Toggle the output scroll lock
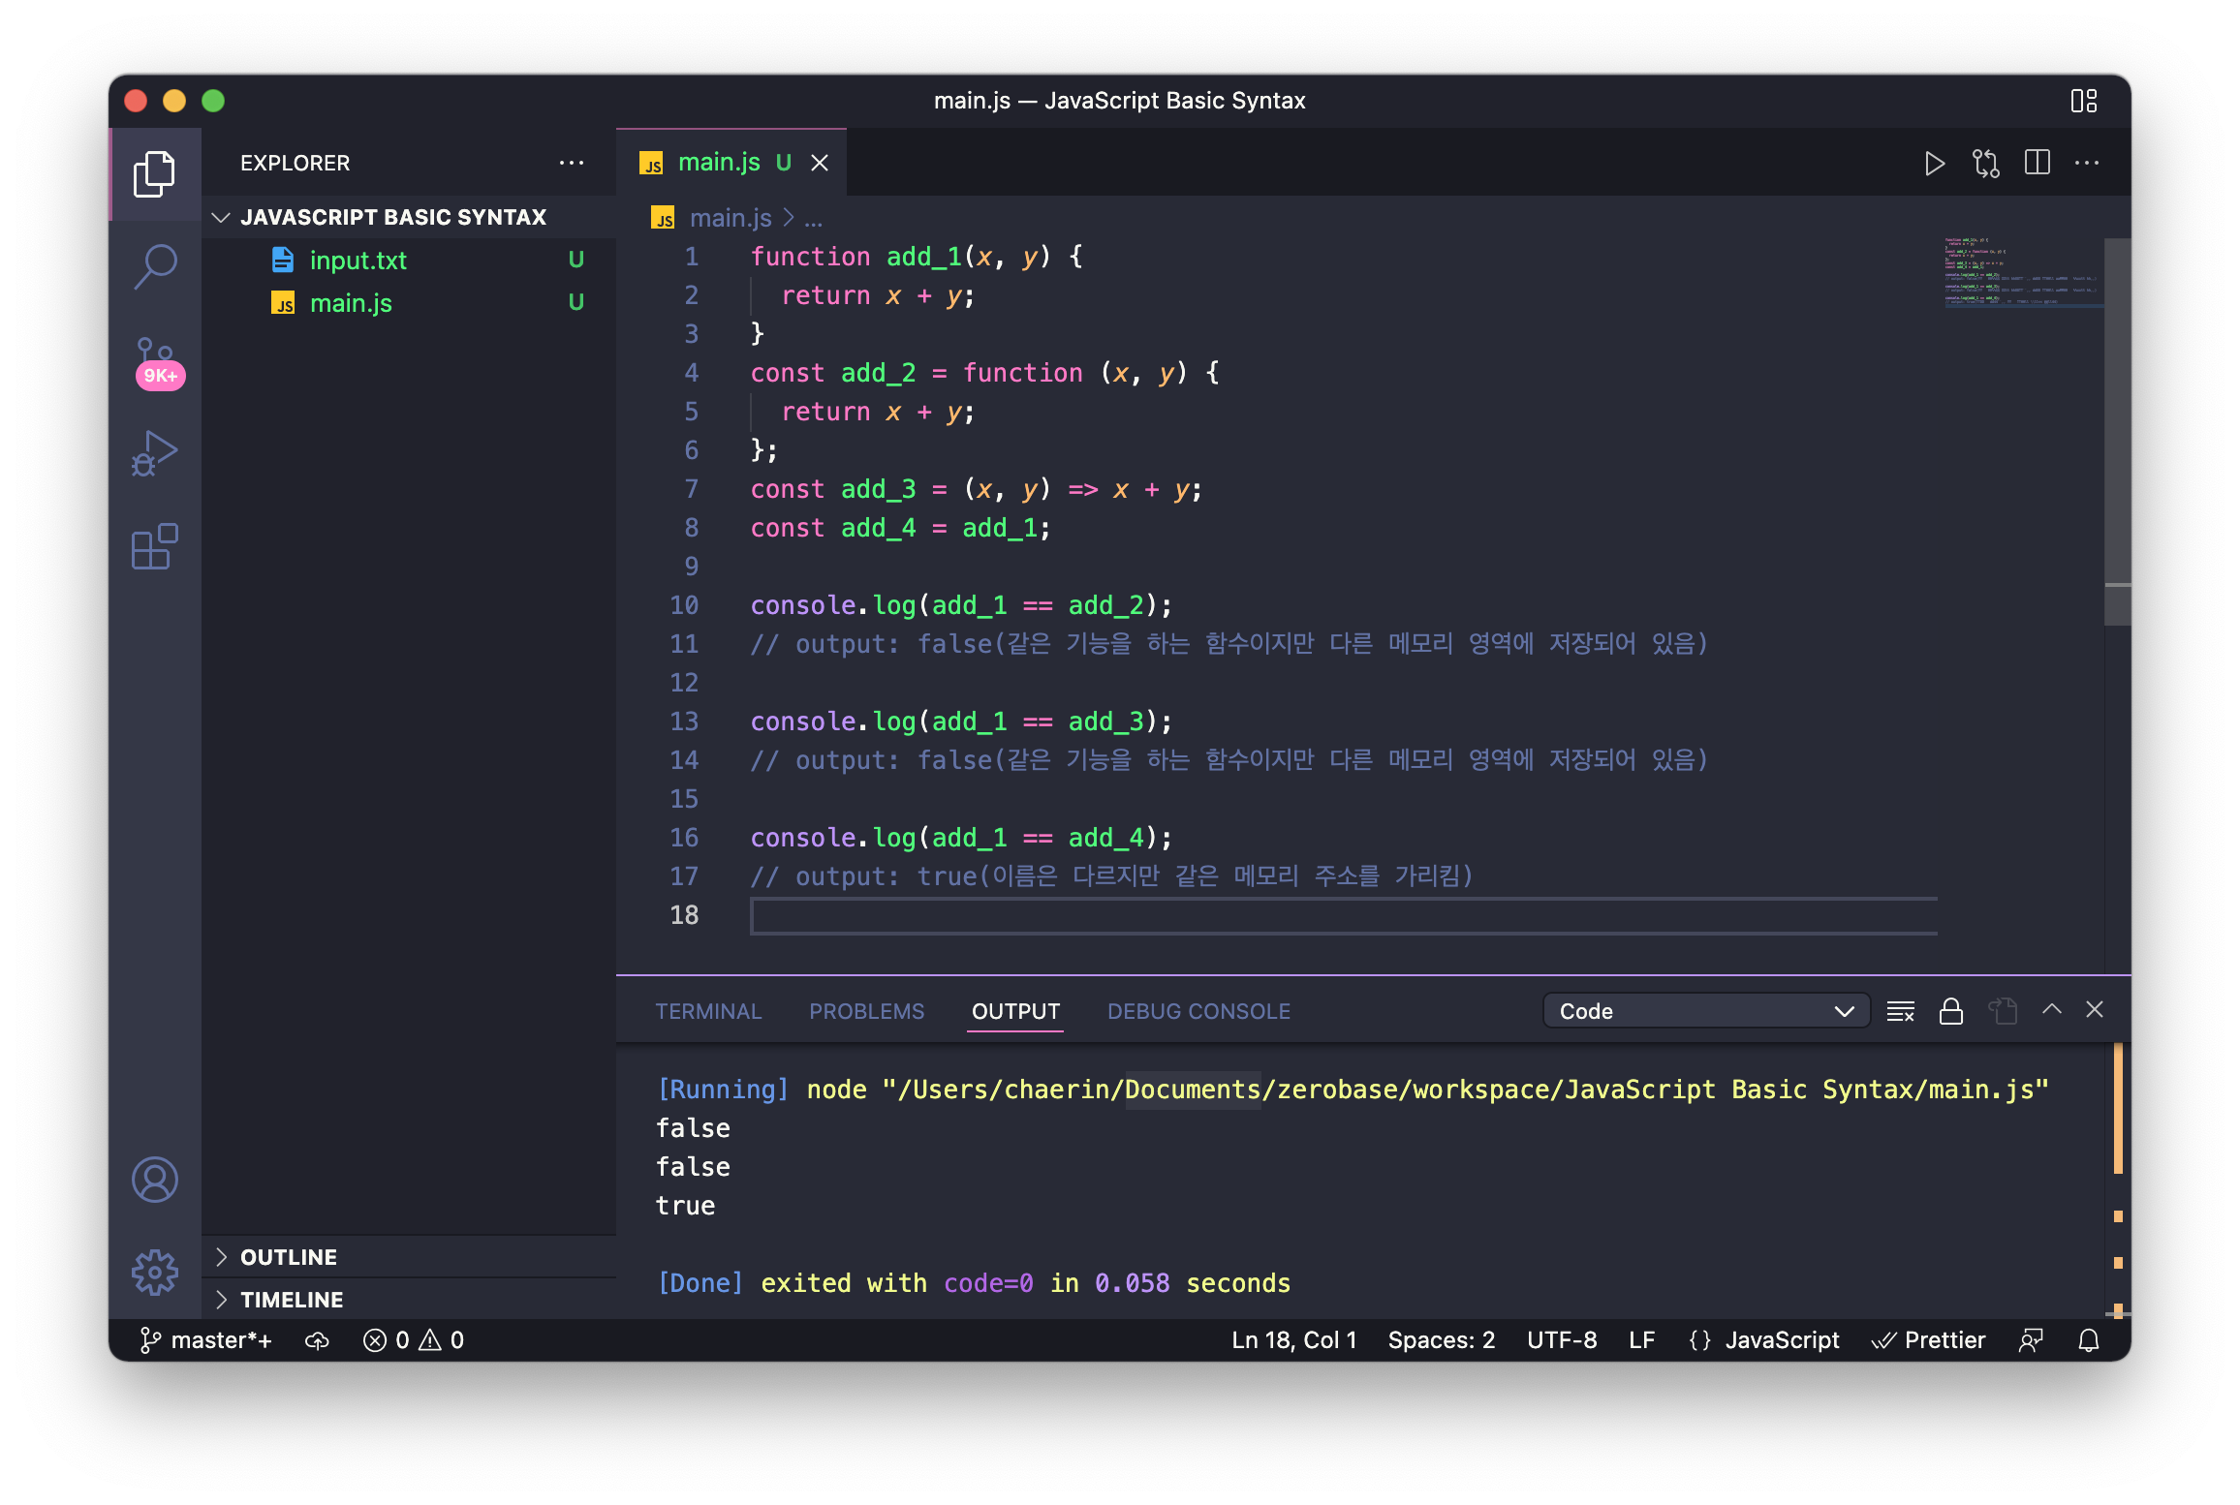This screenshot has width=2240, height=1505. [x=1950, y=1011]
